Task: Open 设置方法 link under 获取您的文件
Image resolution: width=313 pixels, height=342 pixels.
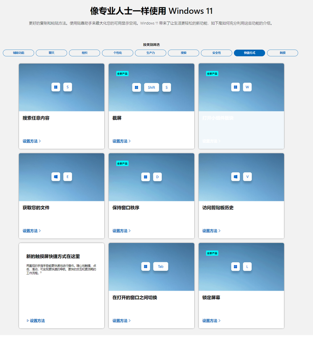Action: [x=32, y=231]
